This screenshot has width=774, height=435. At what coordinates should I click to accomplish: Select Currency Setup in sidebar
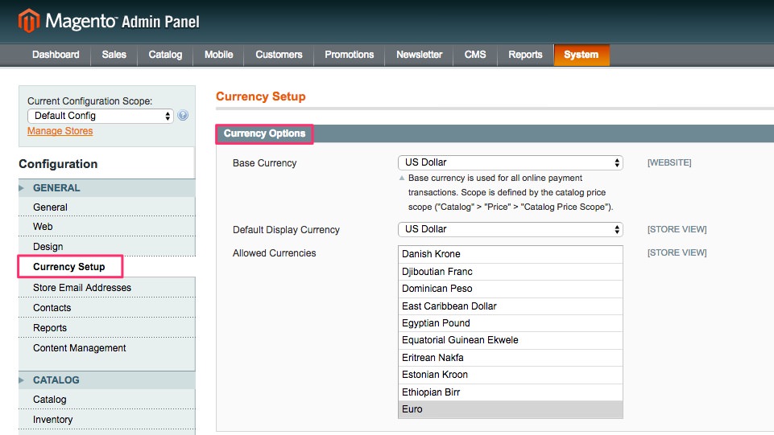coord(70,266)
